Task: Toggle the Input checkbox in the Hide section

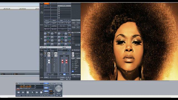Action: click(73, 64)
